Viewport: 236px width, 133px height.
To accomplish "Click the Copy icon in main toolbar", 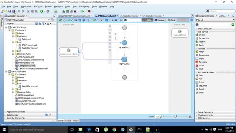I will click(32, 11).
